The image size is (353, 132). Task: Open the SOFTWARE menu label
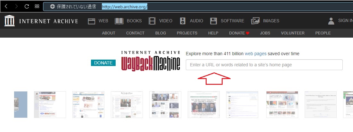pos(232,21)
